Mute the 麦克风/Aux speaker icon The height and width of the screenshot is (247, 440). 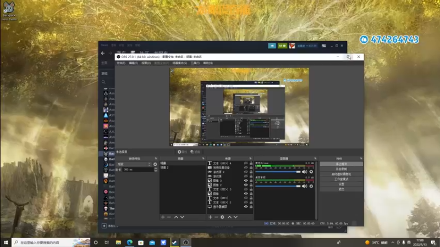pyautogui.click(x=305, y=172)
